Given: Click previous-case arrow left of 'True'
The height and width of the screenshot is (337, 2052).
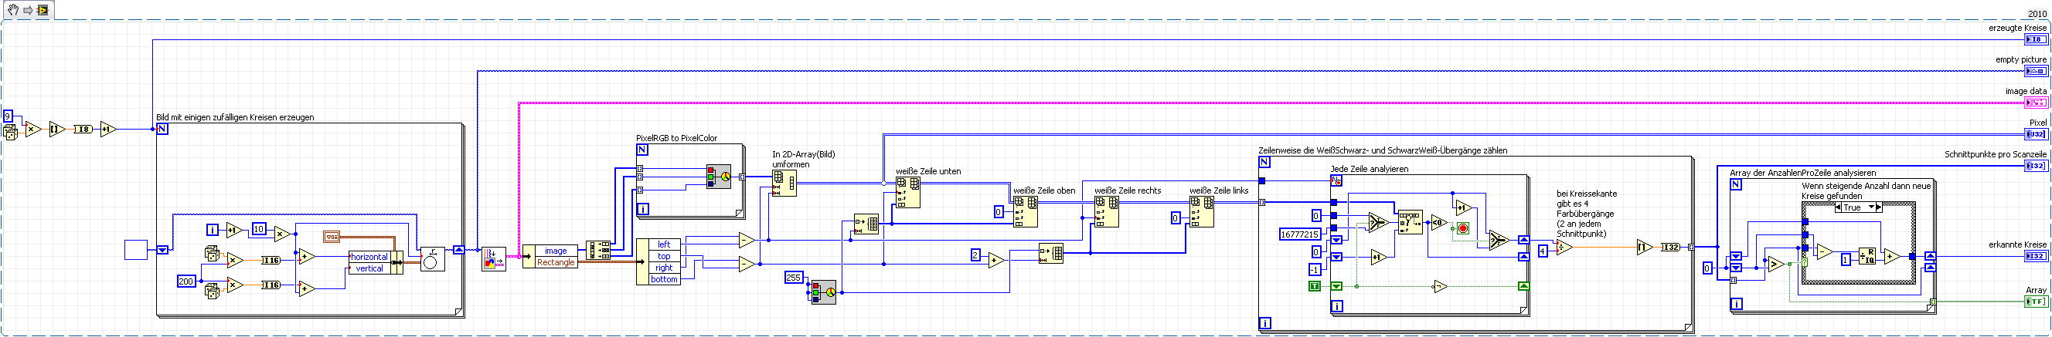Looking at the screenshot, I should click(x=1839, y=207).
